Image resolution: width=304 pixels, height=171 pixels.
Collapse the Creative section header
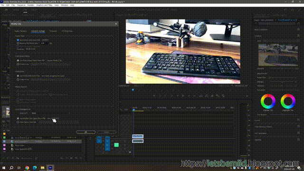pyautogui.click(x=258, y=36)
